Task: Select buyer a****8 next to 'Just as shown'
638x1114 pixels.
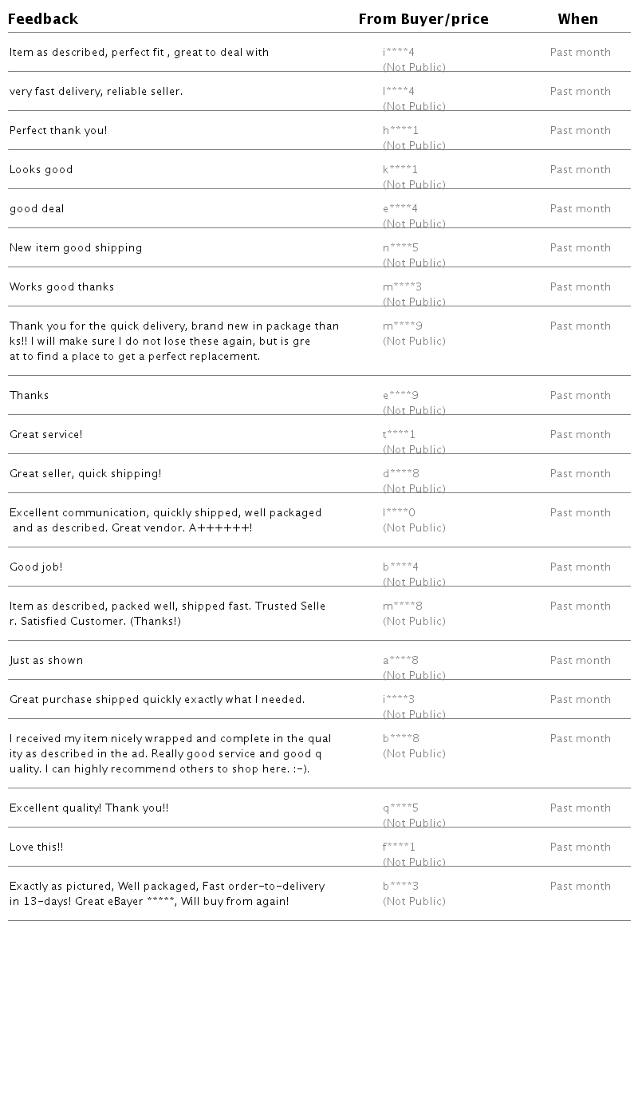Action: tap(400, 661)
